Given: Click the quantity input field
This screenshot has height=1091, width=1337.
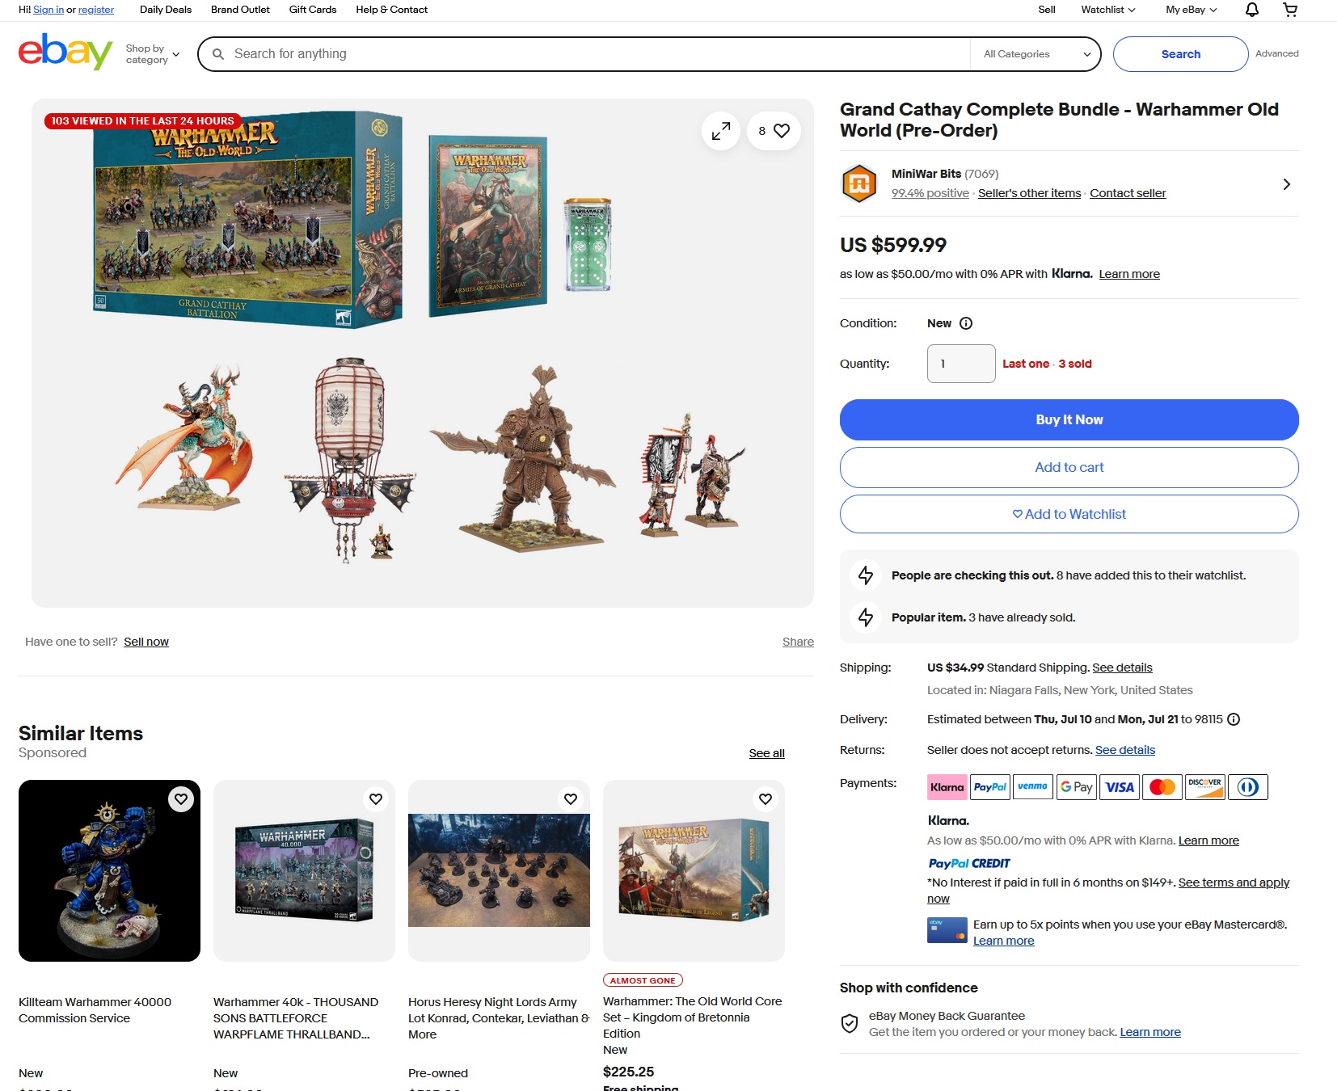Looking at the screenshot, I should [x=961, y=364].
